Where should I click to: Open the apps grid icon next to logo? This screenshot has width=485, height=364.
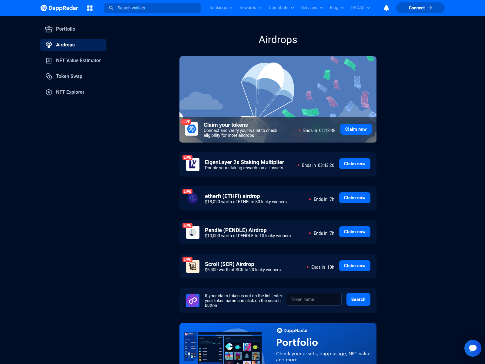(90, 8)
